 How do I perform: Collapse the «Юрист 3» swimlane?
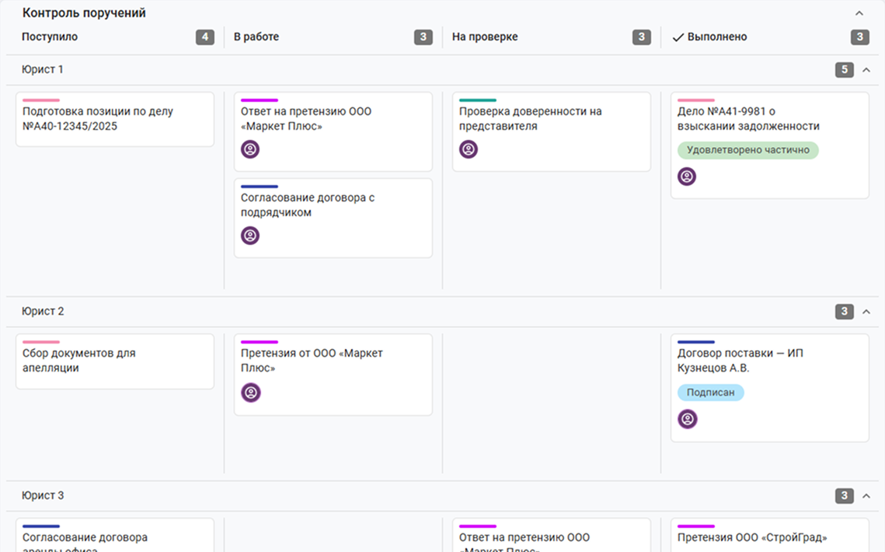coord(866,495)
